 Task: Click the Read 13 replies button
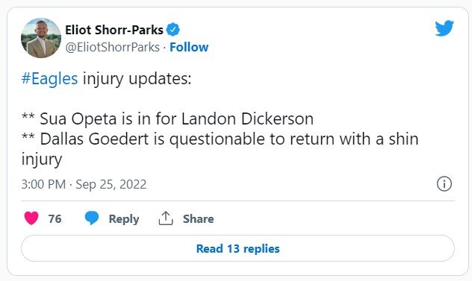tap(237, 248)
